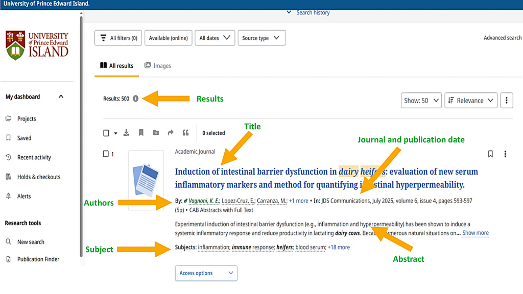The height and width of the screenshot is (294, 523).
Task: Bookmark the first result article
Action: pos(490,154)
